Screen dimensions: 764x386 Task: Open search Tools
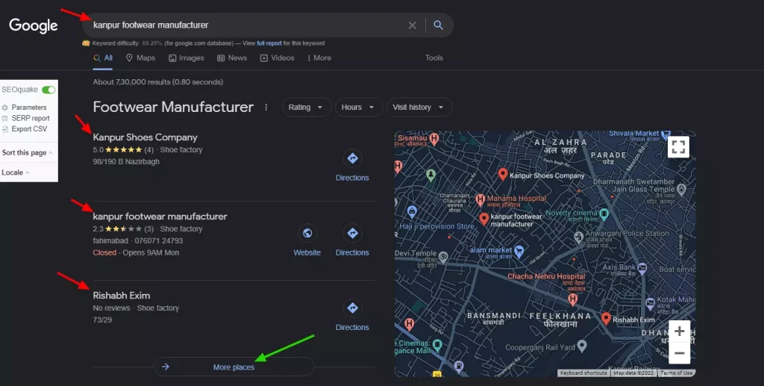coord(434,58)
